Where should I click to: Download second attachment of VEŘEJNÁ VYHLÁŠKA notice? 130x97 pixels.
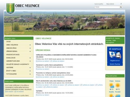[x=57, y=61]
